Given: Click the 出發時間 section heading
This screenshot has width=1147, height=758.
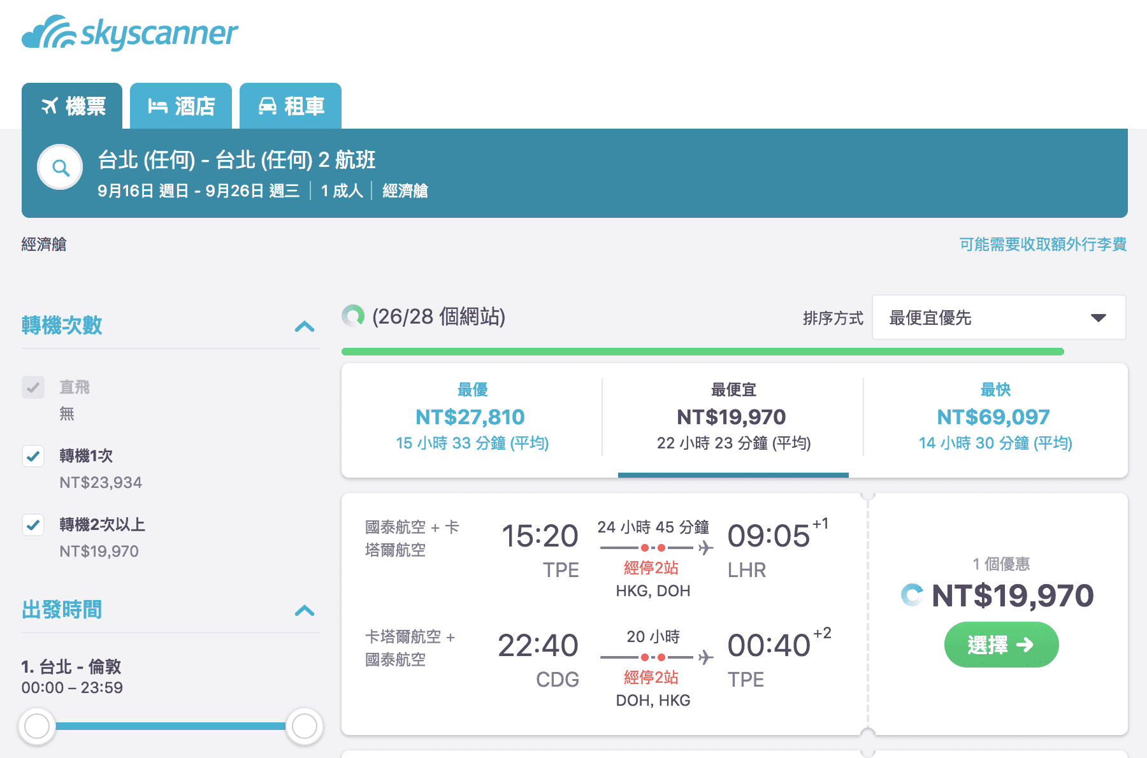Looking at the screenshot, I should click(62, 610).
